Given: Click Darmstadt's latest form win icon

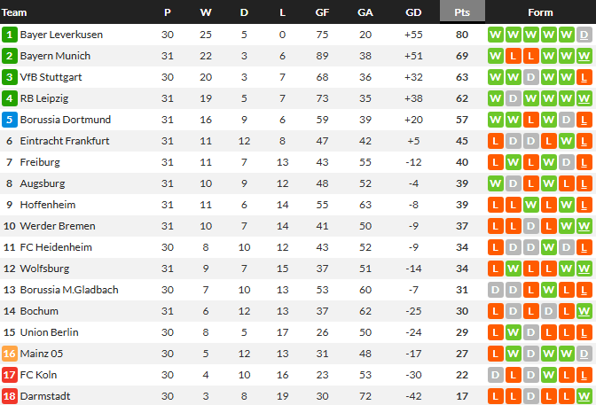Looking at the screenshot, I should pyautogui.click(x=584, y=396).
